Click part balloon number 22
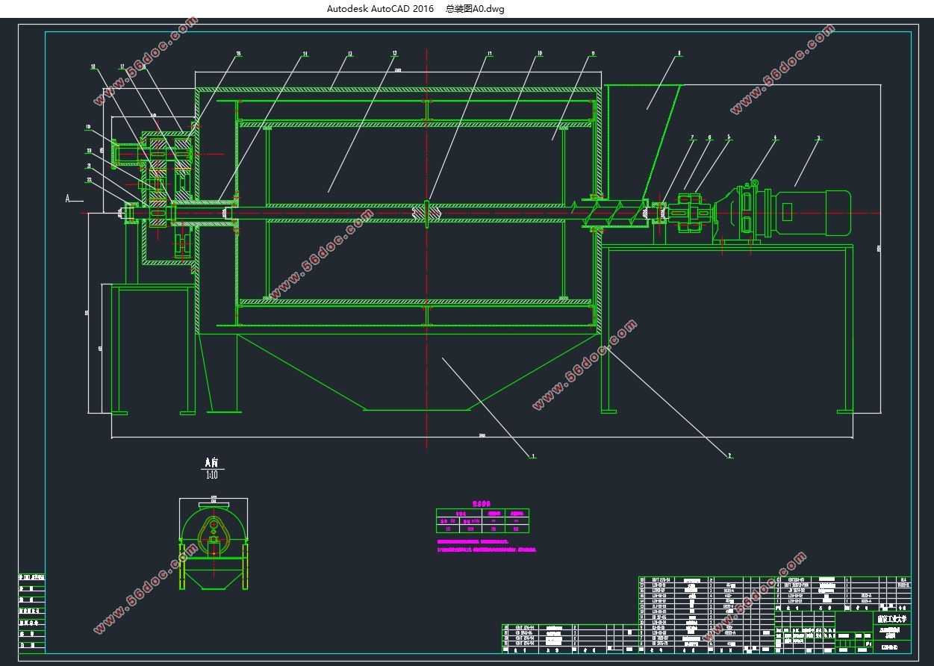The height and width of the screenshot is (666, 934). point(89,179)
